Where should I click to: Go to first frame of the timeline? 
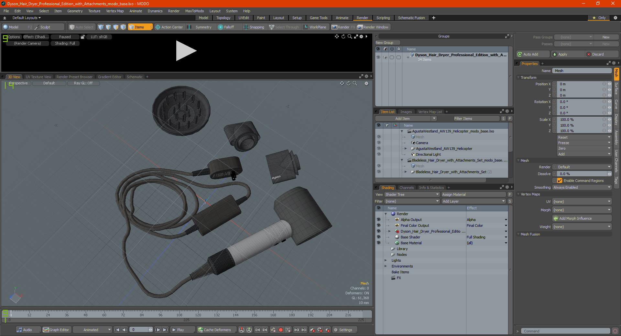tap(117, 330)
